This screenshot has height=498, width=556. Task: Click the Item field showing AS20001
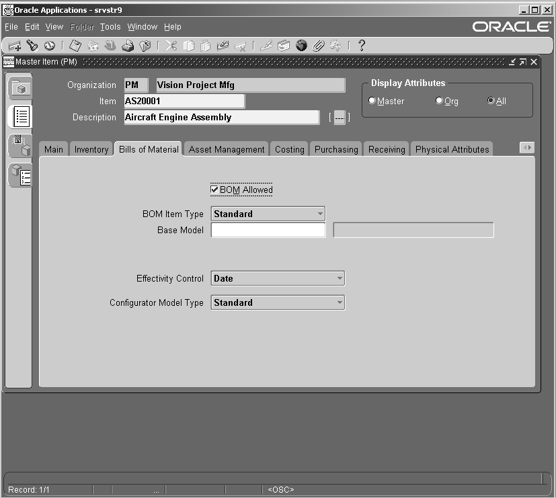click(x=184, y=101)
